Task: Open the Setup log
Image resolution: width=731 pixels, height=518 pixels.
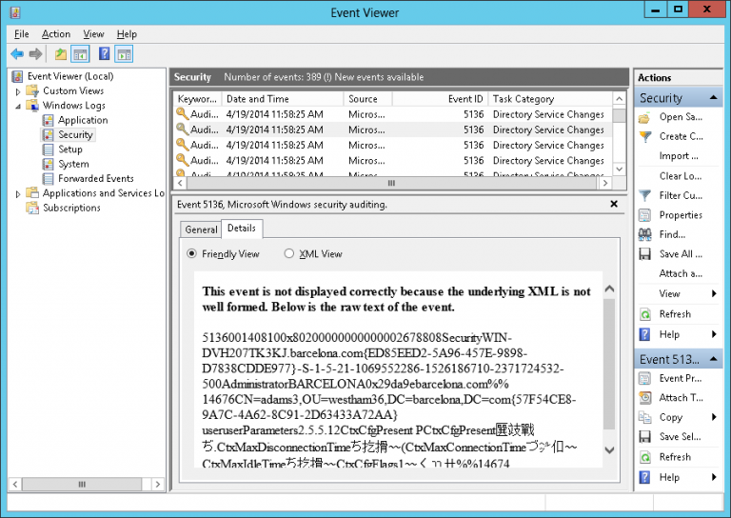Action: point(69,149)
